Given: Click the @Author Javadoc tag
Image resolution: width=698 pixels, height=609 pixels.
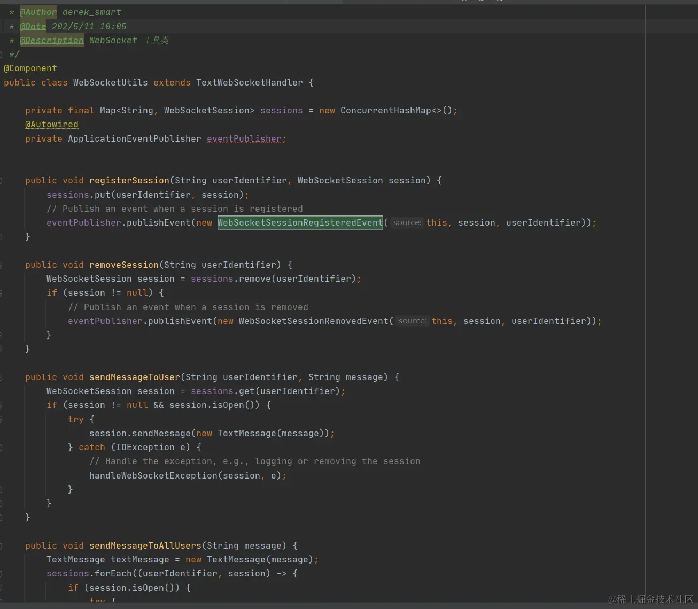Looking at the screenshot, I should coord(38,12).
